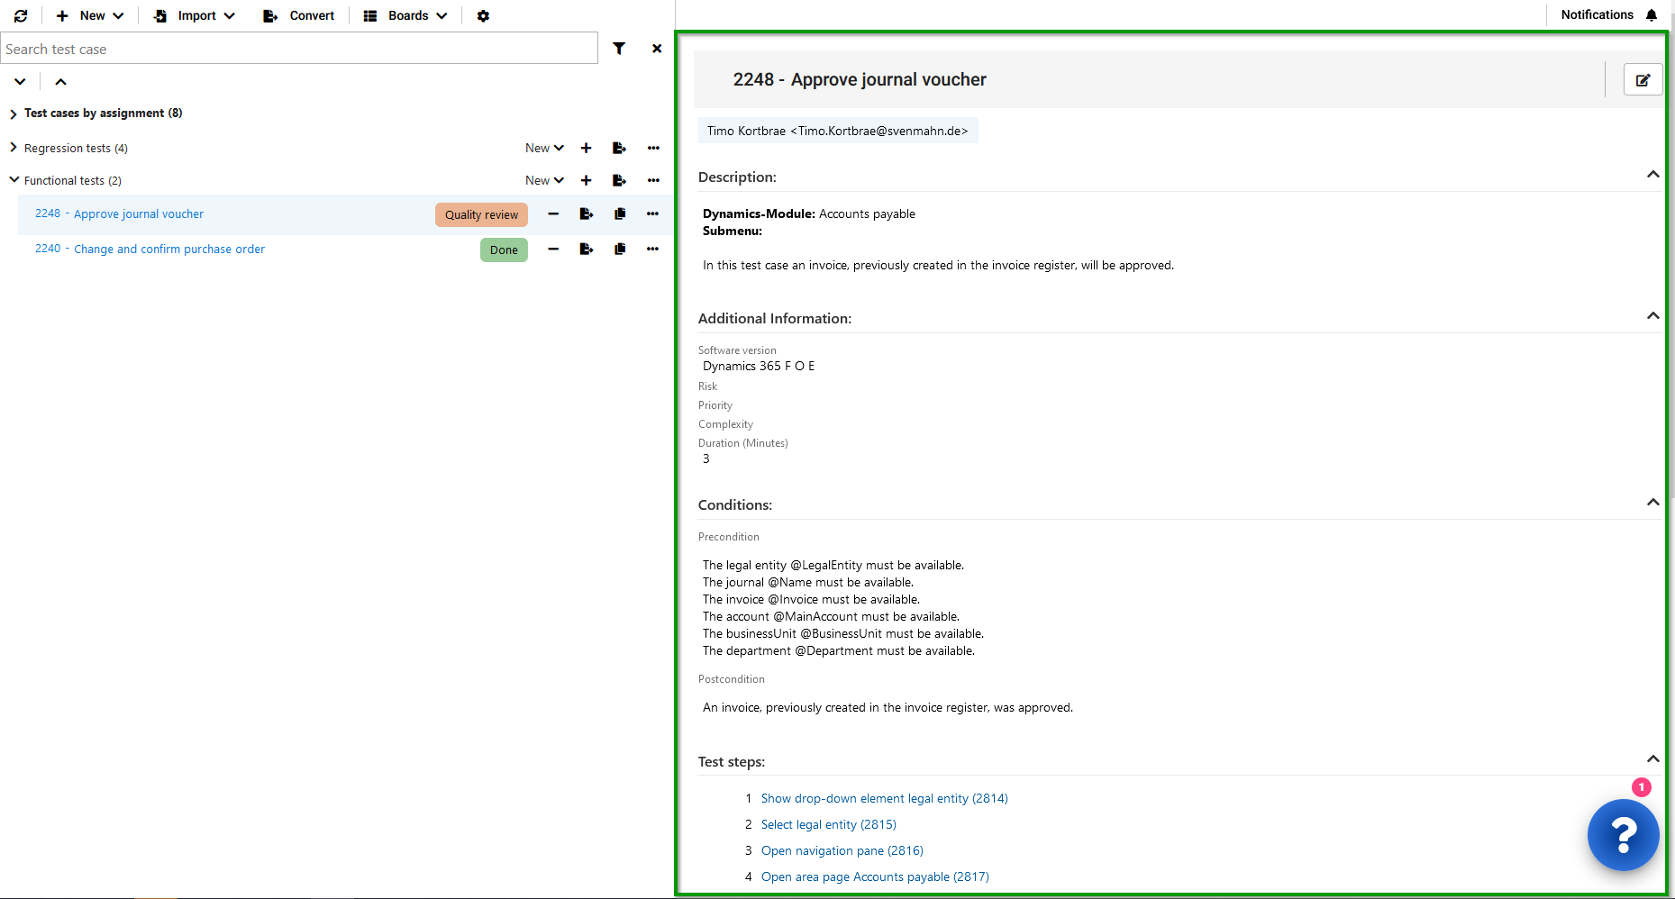Click edit pencil icon for test case
Viewport: 1675px width, 899px height.
[x=1643, y=80]
